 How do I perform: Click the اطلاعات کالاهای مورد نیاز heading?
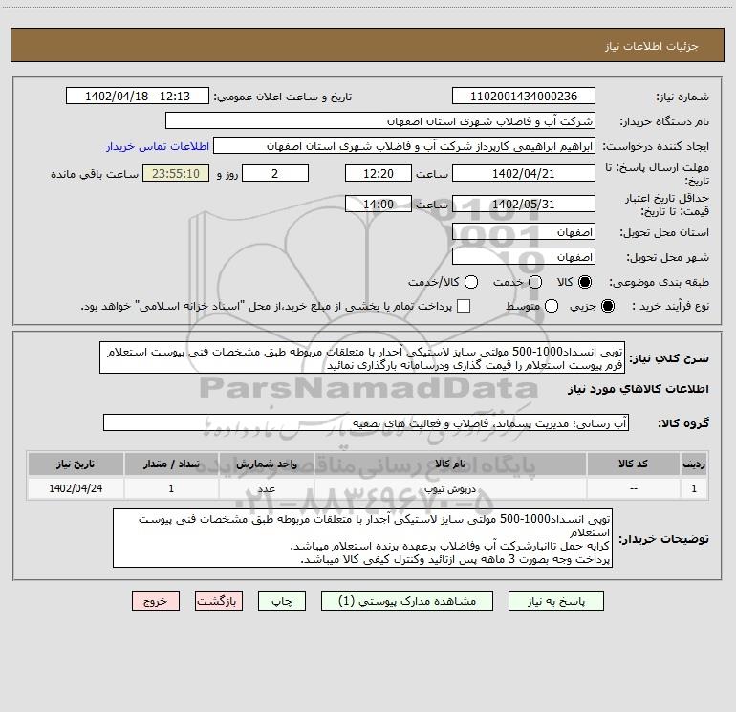pyautogui.click(x=638, y=389)
